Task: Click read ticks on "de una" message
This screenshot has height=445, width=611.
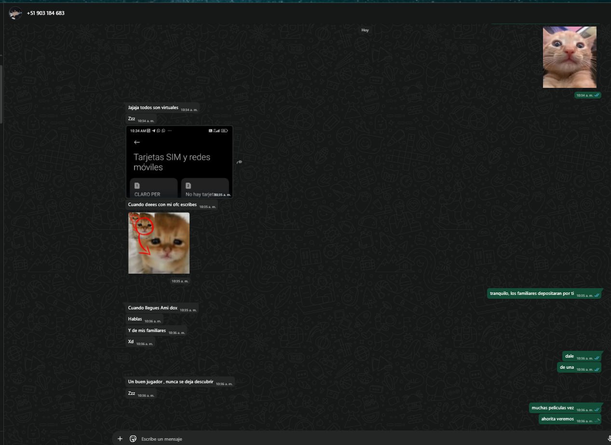Action: click(597, 368)
